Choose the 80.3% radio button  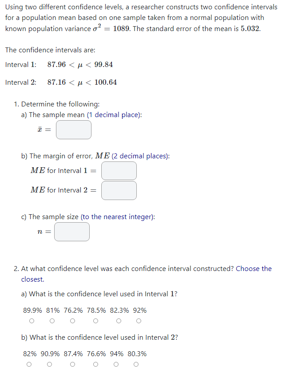pos(135,364)
